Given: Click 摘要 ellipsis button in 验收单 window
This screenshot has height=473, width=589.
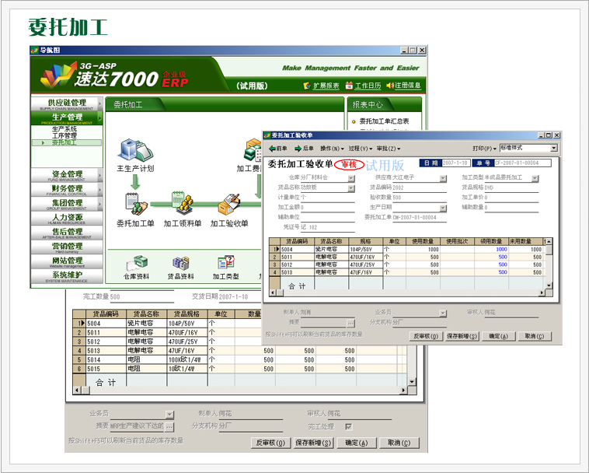Looking at the screenshot, I should pyautogui.click(x=351, y=323).
